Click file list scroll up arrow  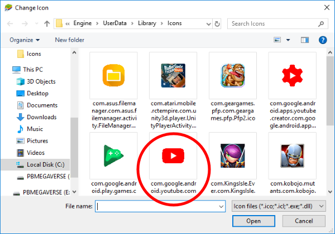click(330, 52)
